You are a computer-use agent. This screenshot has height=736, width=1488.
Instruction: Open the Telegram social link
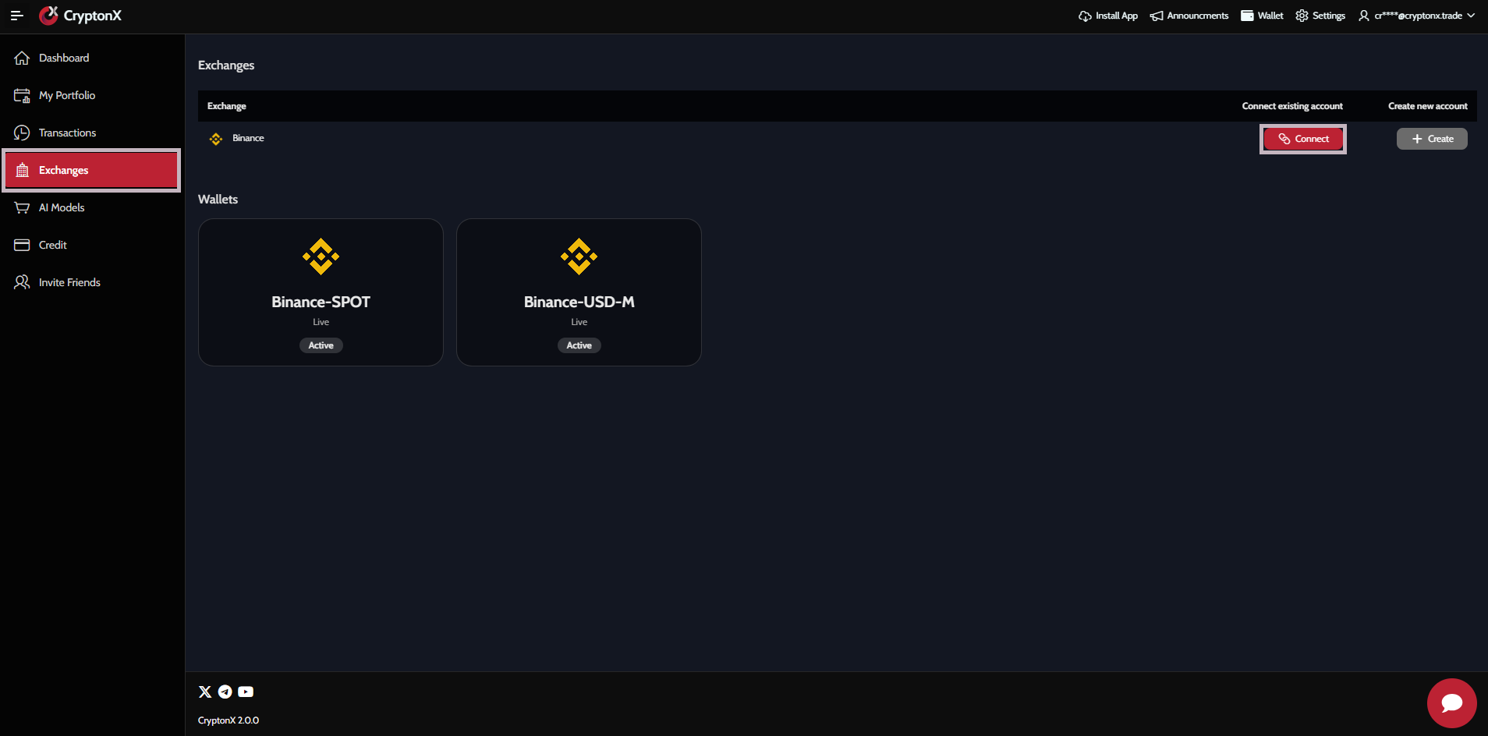[x=225, y=692]
